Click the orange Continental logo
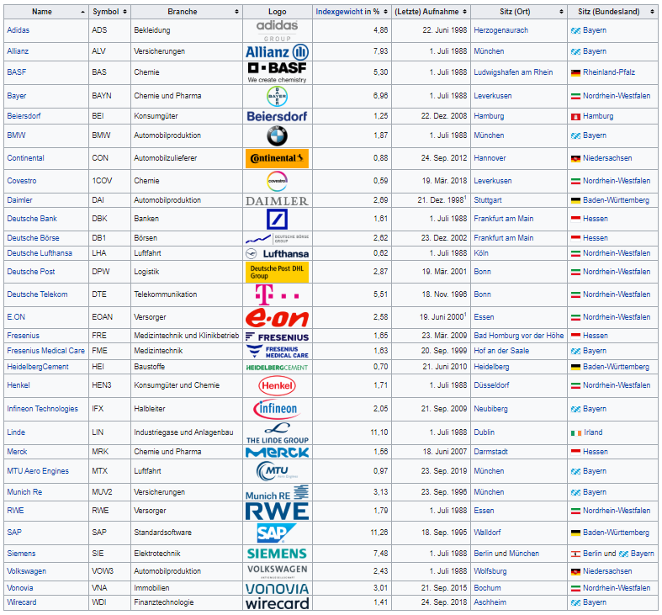 pyautogui.click(x=277, y=158)
